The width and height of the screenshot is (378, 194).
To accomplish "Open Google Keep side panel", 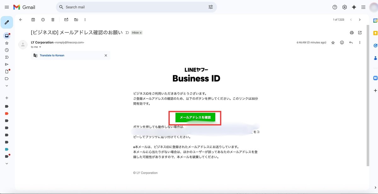I will coord(375,33).
